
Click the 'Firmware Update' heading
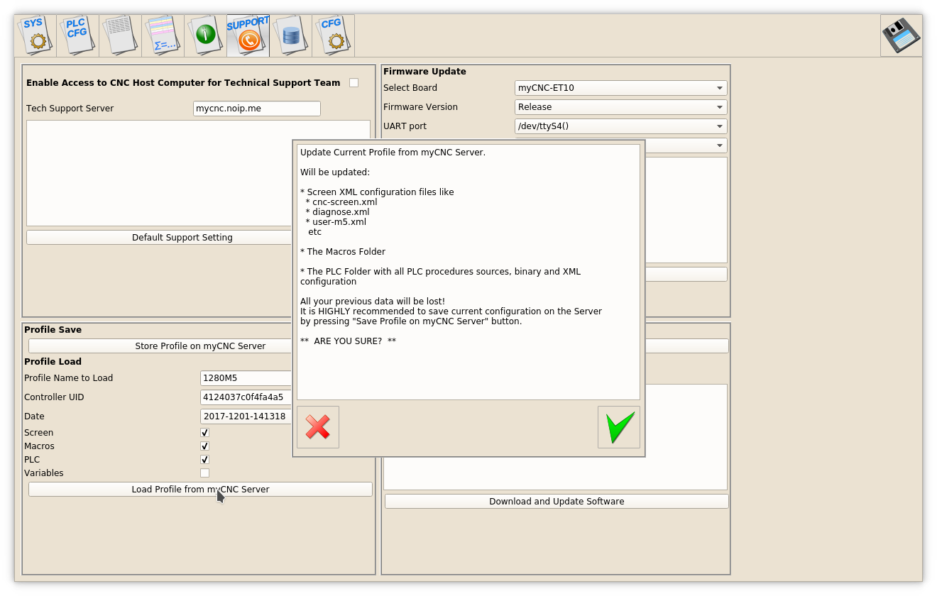424,72
